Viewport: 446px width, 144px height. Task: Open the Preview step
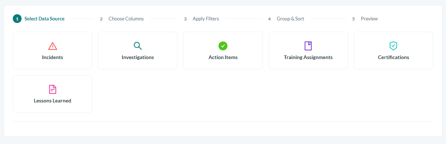tap(369, 19)
